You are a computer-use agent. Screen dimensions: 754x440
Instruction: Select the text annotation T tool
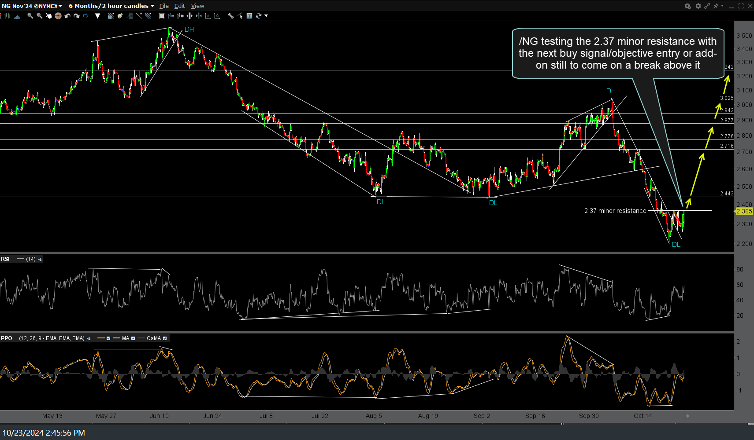click(x=249, y=16)
